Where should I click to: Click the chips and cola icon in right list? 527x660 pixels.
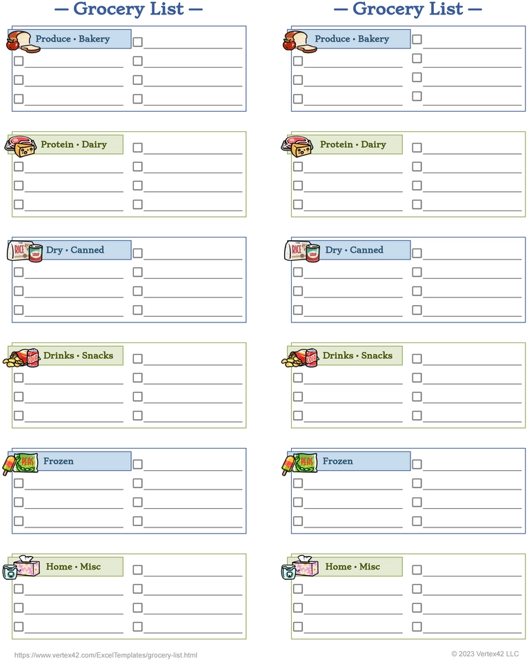tap(300, 358)
